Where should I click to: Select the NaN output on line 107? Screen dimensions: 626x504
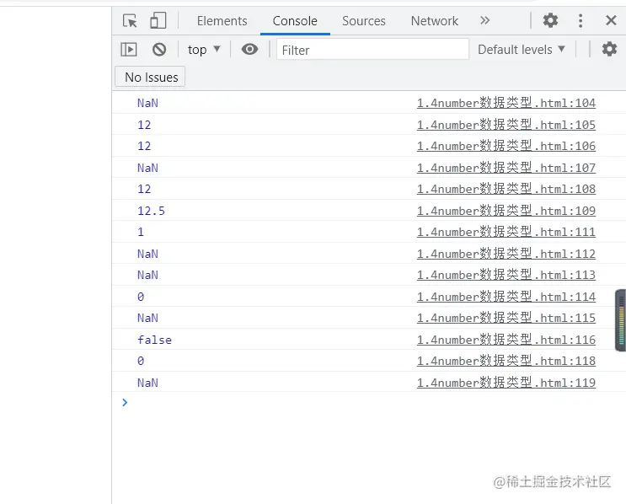[147, 168]
